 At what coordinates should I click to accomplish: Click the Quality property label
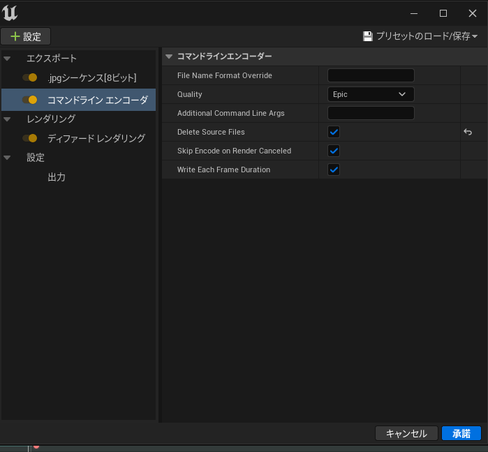(189, 94)
